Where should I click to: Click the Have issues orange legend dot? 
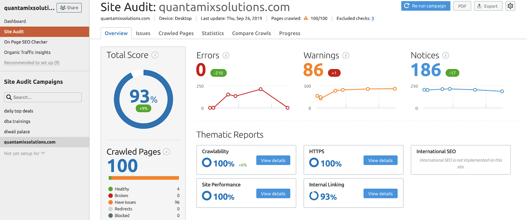point(111,202)
